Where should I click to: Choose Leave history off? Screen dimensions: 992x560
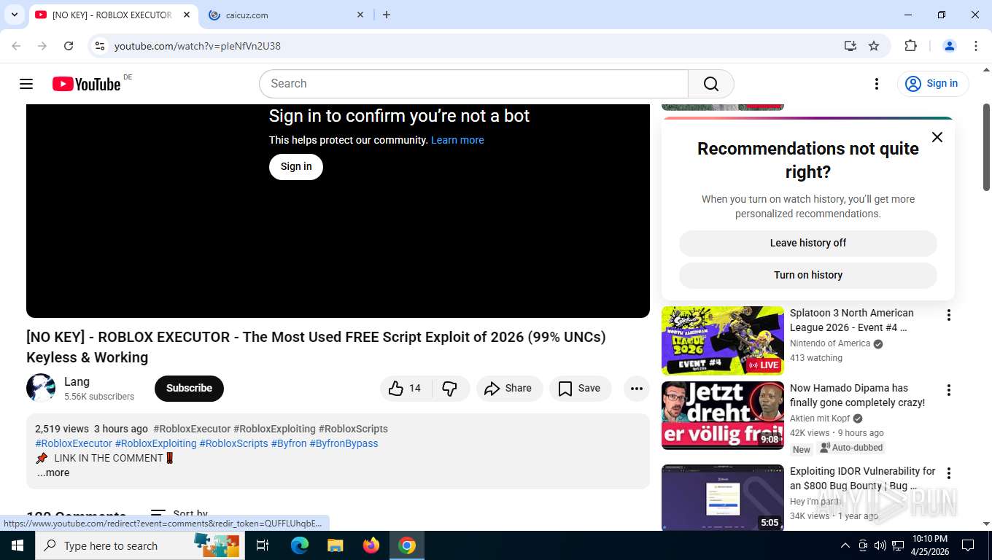(x=808, y=244)
